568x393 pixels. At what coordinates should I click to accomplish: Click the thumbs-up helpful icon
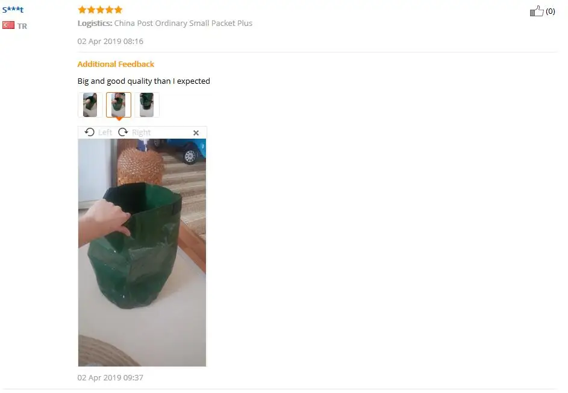[x=537, y=11]
